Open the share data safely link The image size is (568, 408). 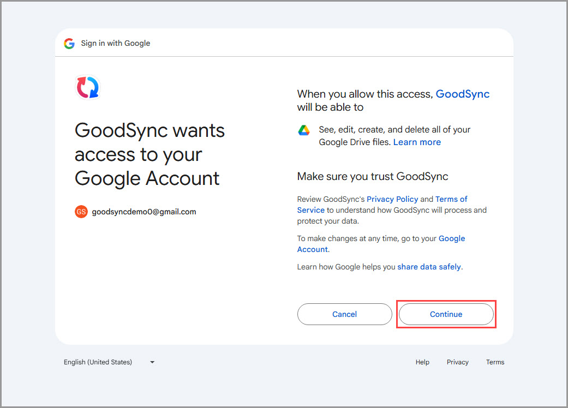(x=429, y=267)
